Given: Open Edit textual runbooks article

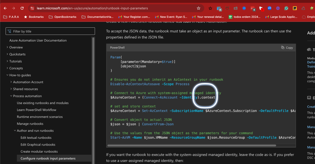Looking at the screenshot, I should 36,138.
